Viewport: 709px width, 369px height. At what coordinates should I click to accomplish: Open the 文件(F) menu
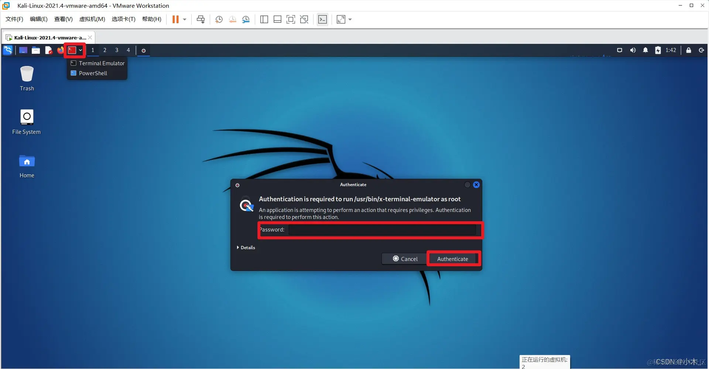(x=14, y=19)
